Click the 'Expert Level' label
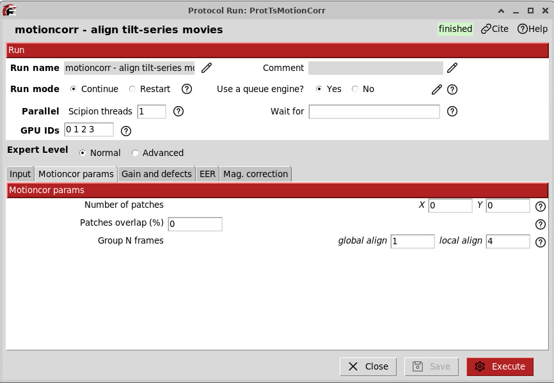554x383 pixels. 38,150
